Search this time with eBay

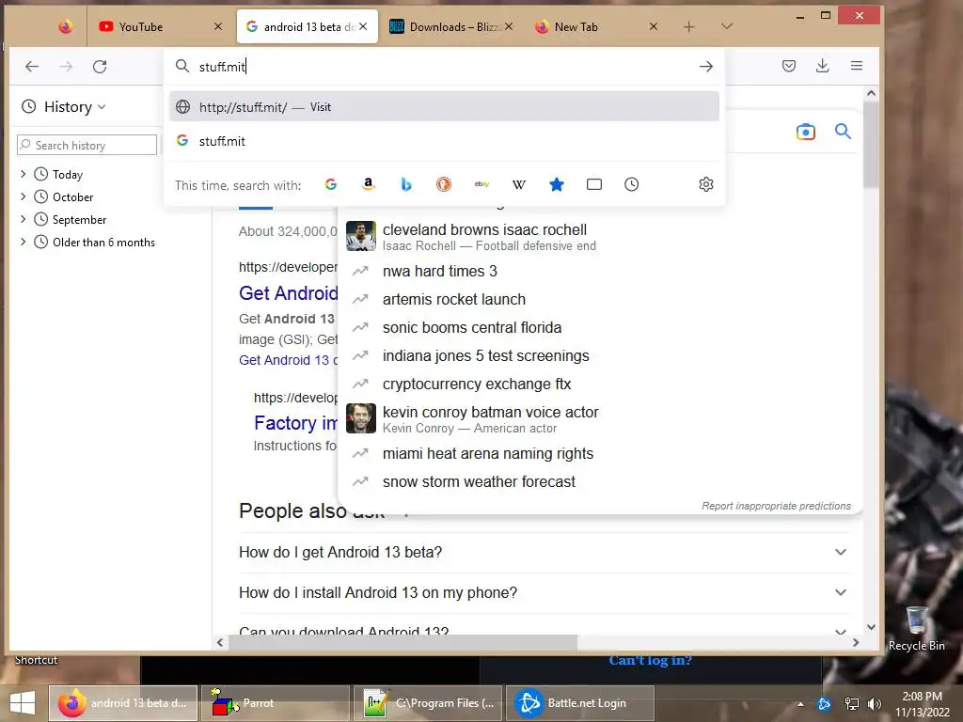[481, 184]
